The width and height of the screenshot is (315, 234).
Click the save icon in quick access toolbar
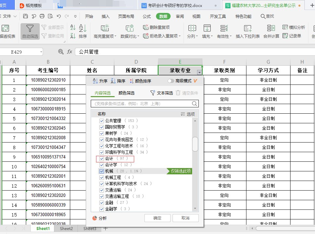coord(26,16)
